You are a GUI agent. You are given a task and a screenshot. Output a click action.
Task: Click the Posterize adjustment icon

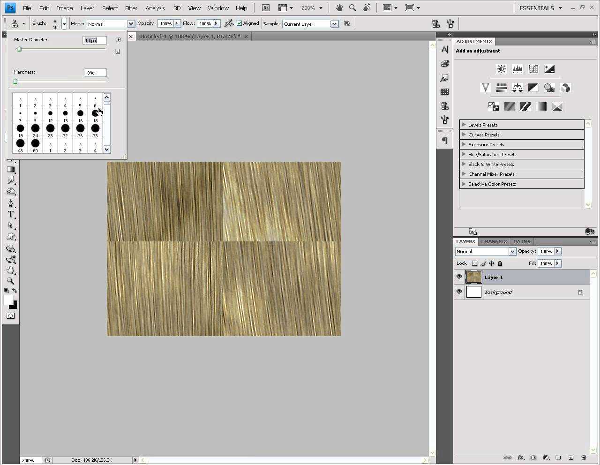tap(510, 107)
